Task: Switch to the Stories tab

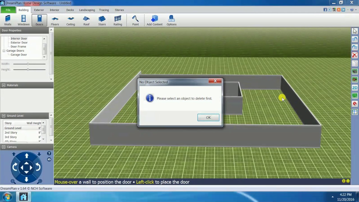Action: [x=119, y=10]
